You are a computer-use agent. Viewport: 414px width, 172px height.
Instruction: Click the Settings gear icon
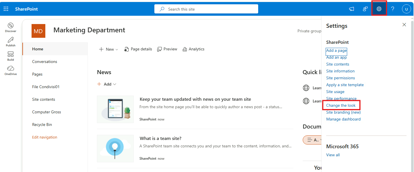point(379,9)
